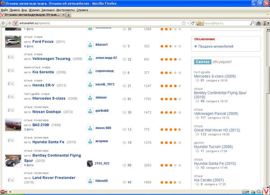Open Great Wall Hover H3 (2012) discussion

click(217, 130)
